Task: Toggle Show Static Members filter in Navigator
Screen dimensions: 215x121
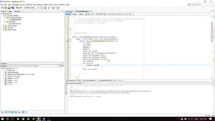Action: pyautogui.click(x=9, y=112)
